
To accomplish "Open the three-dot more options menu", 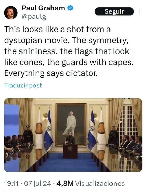I will pyautogui.click(x=139, y=11).
